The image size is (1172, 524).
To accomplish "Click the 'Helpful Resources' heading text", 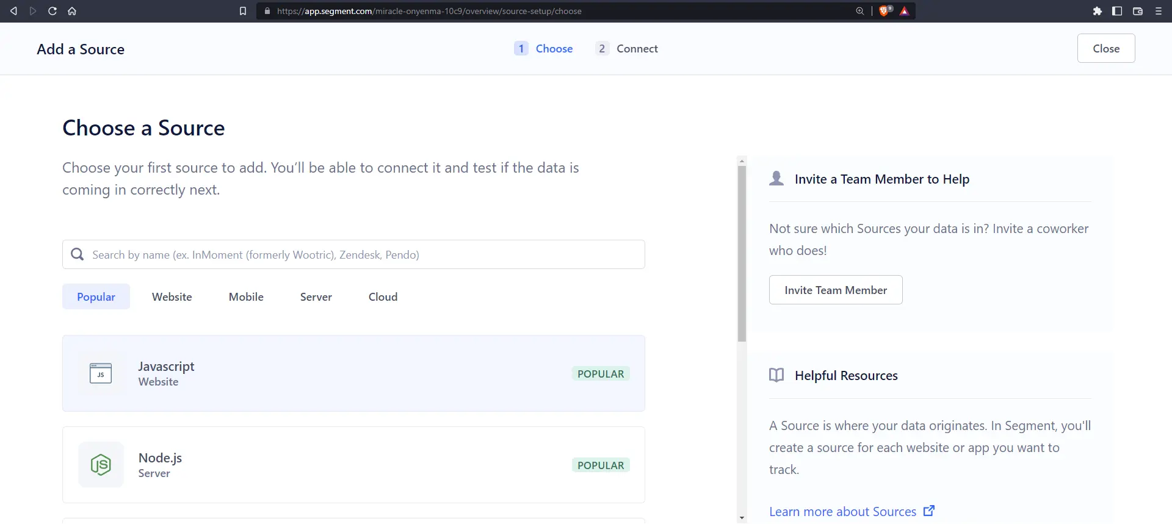I will (846, 375).
